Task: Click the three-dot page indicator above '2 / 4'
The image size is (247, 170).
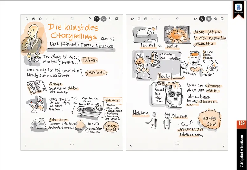Action: pyautogui.click(x=72, y=142)
